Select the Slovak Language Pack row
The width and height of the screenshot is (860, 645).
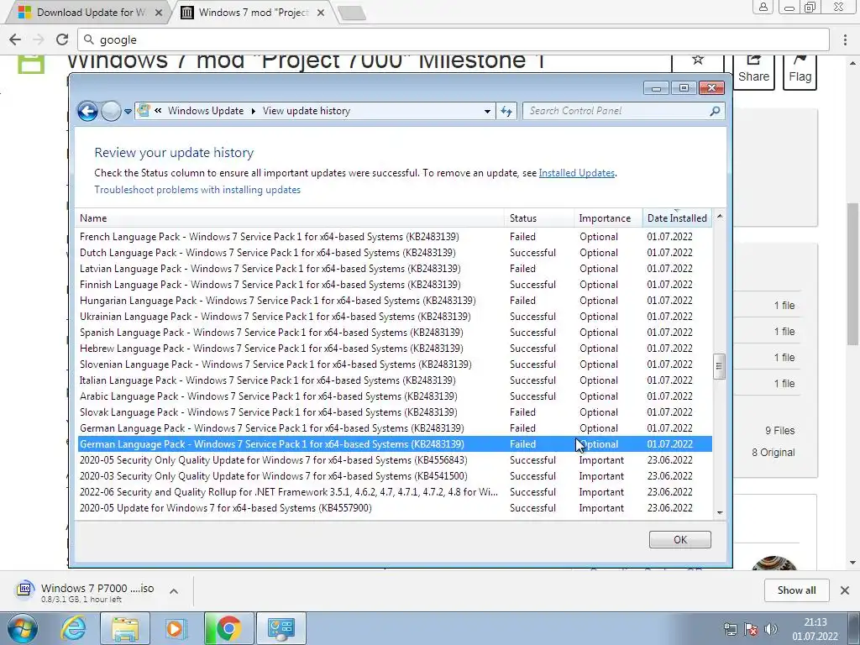point(395,412)
